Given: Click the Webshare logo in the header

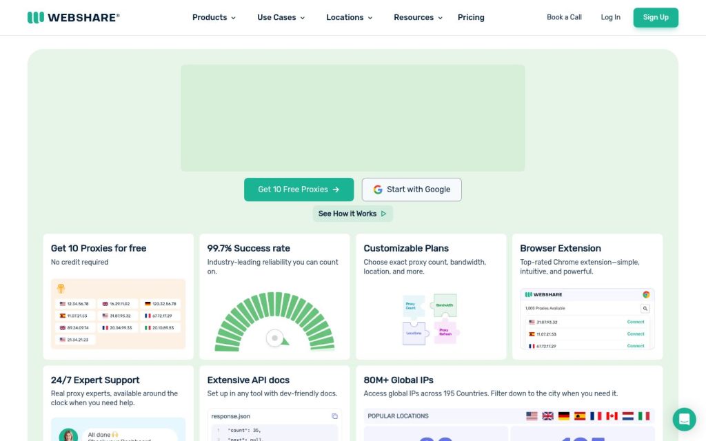Looking at the screenshot, I should pyautogui.click(x=73, y=17).
